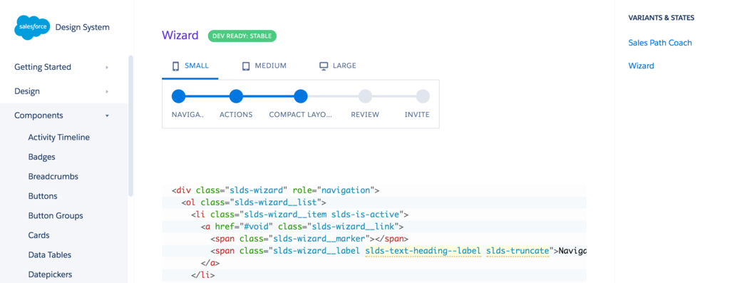Click the slds-wizard__item slds-is-active code line
The image size is (730, 283).
(300, 215)
